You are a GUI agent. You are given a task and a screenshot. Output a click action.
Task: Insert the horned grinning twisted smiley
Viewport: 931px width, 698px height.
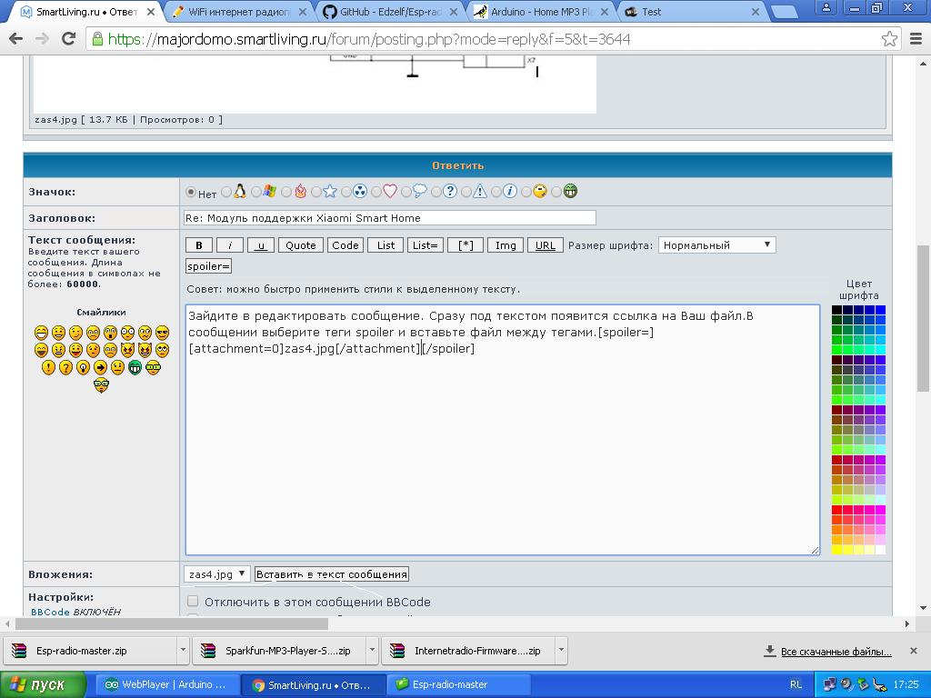click(145, 350)
